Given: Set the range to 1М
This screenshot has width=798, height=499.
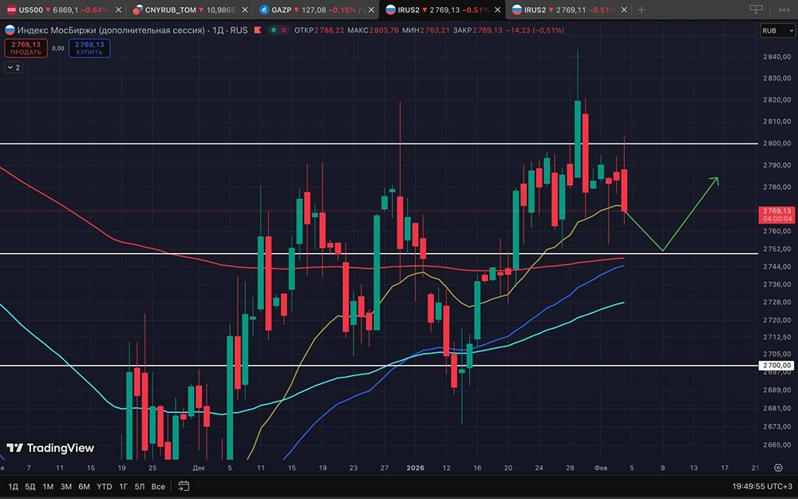Looking at the screenshot, I should click(48, 486).
